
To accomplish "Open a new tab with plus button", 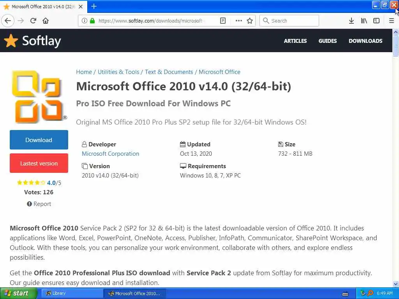I will (94, 6).
